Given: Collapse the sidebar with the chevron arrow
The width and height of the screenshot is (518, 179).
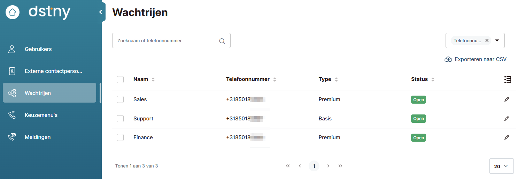Looking at the screenshot, I should tap(101, 12).
